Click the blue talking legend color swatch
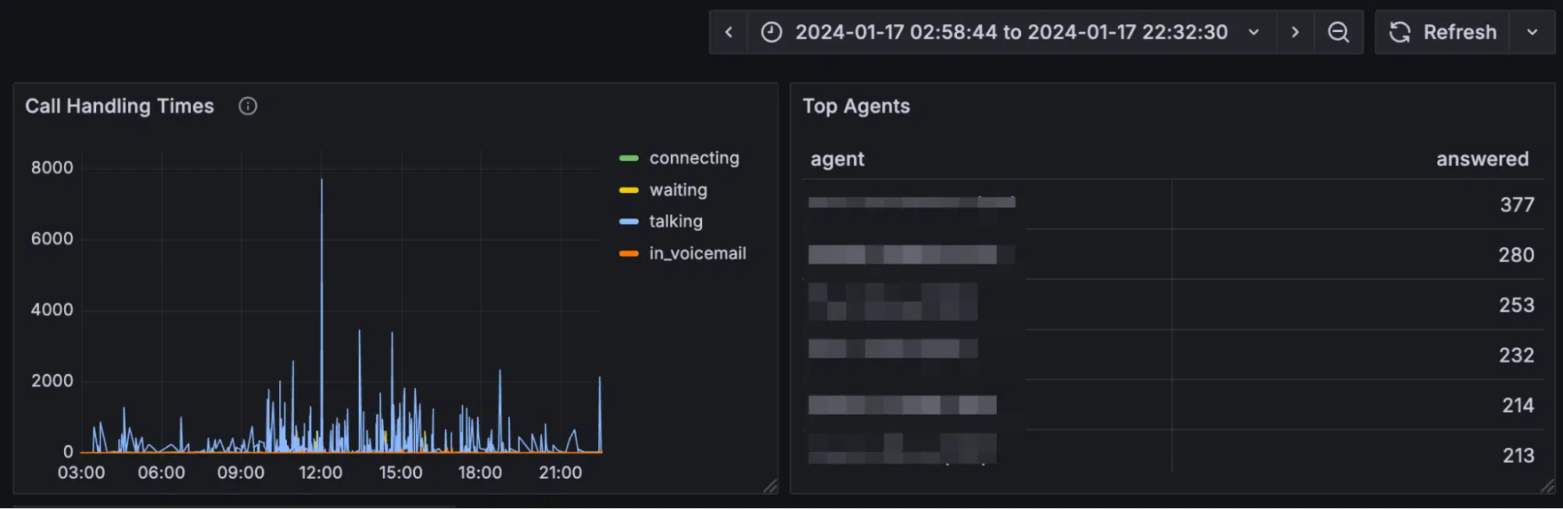Screen dimensions: 1563x509 [629, 222]
